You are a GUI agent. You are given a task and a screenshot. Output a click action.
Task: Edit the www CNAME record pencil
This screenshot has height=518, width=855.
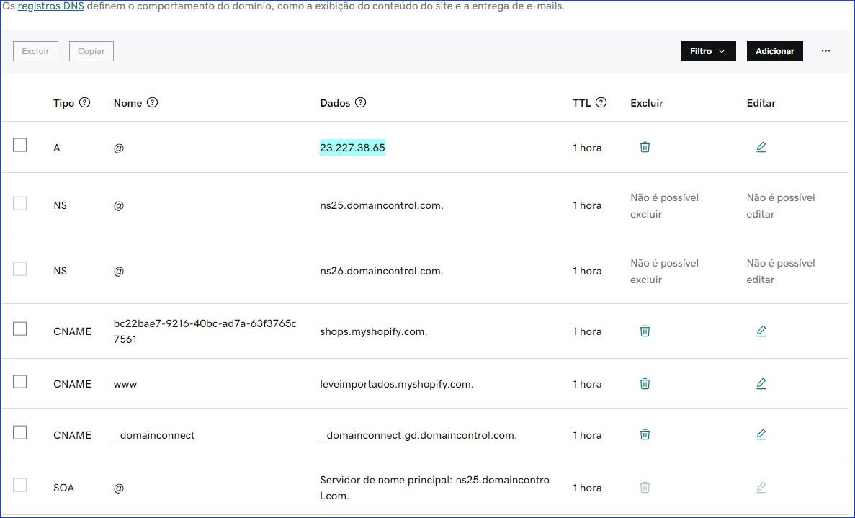click(x=761, y=383)
